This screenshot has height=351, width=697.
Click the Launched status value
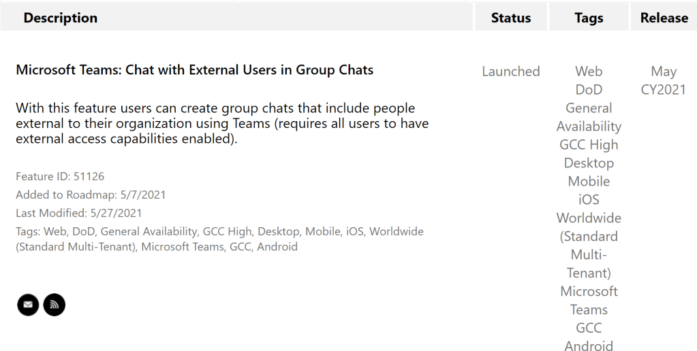click(510, 71)
